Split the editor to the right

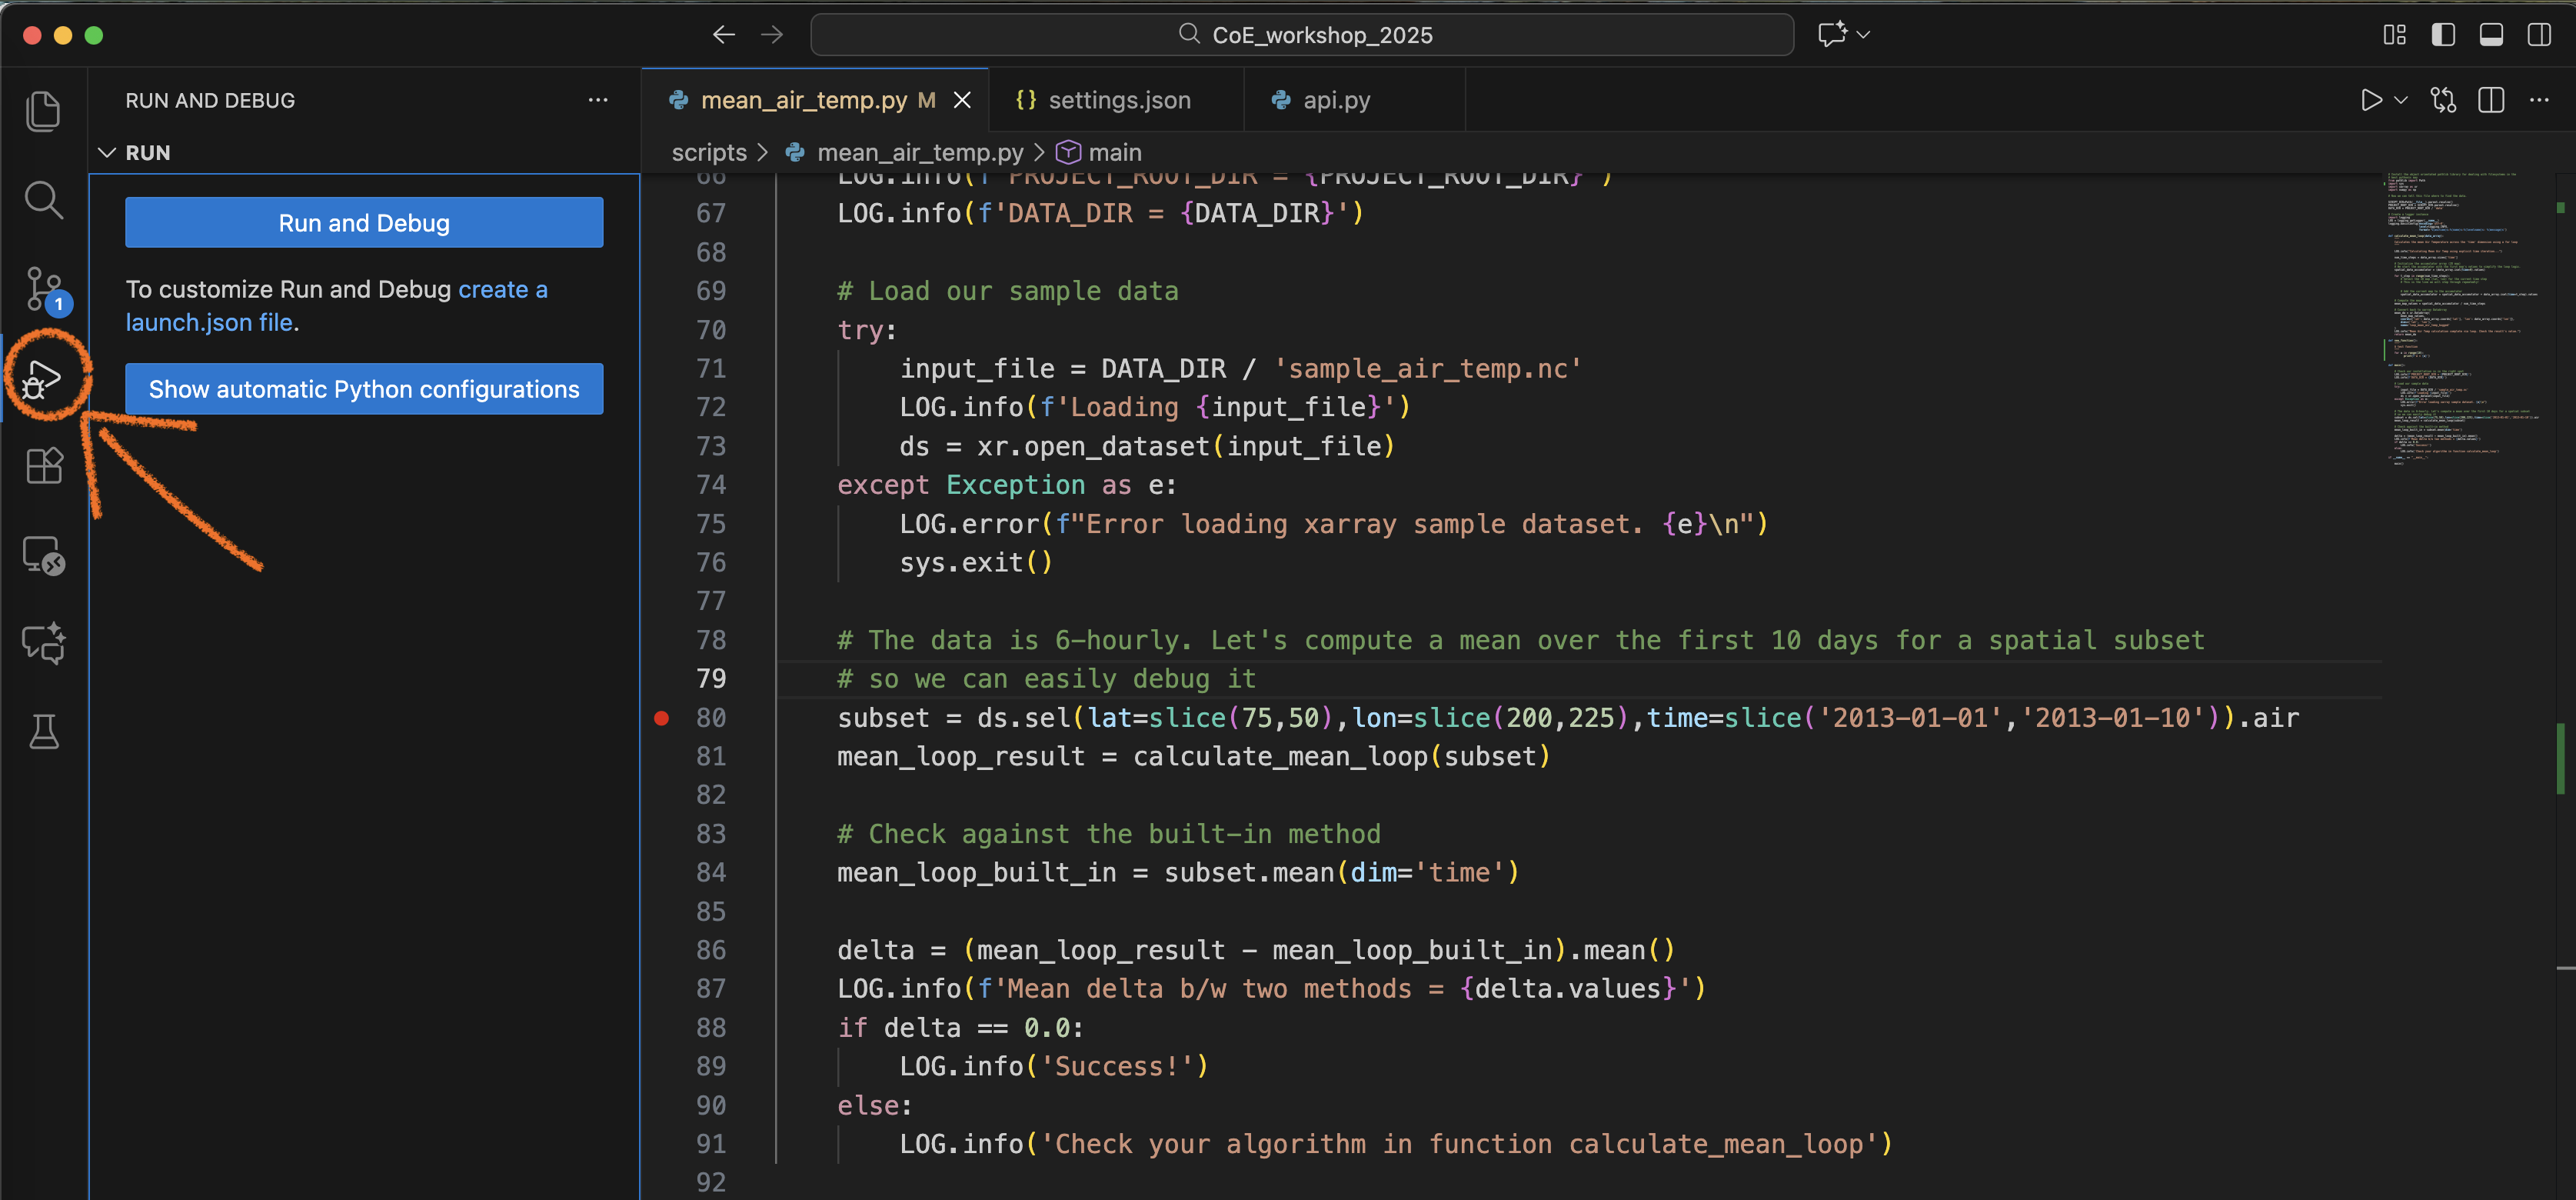[2491, 100]
